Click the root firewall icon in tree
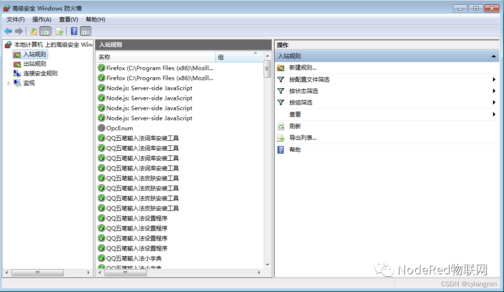504x292 pixels. pyautogui.click(x=9, y=45)
